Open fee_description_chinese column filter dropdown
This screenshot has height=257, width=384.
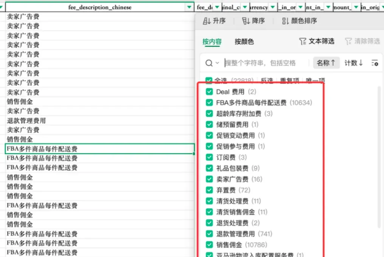[189, 7]
